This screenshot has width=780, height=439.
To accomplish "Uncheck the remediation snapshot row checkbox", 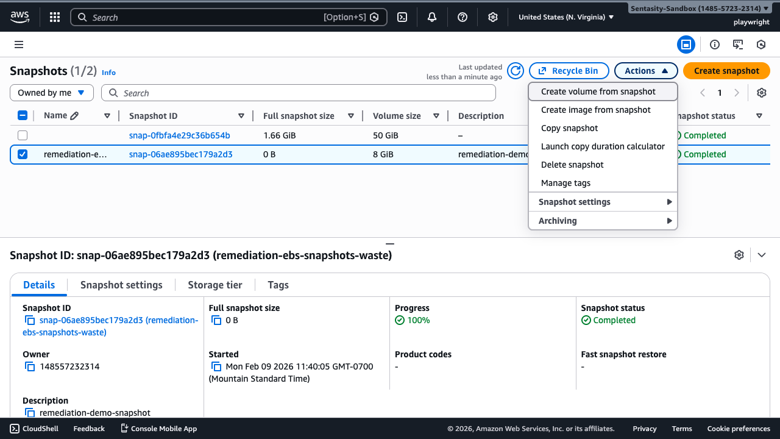I will 23,154.
